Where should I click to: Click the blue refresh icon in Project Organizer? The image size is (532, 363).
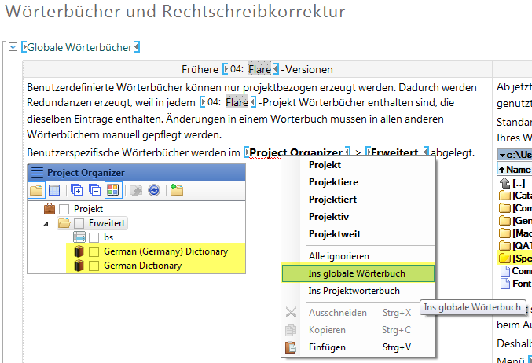coord(154,190)
